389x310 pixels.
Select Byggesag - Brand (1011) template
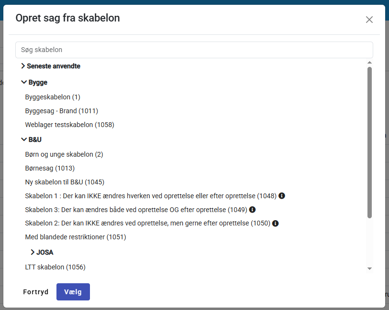pyautogui.click(x=61, y=111)
